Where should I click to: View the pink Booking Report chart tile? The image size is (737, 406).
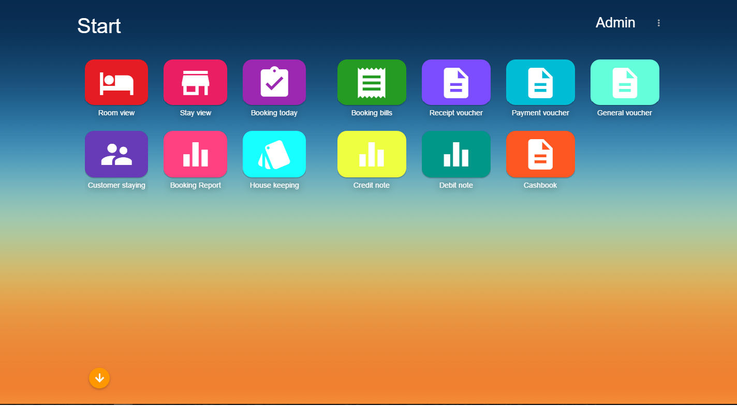[x=195, y=154]
